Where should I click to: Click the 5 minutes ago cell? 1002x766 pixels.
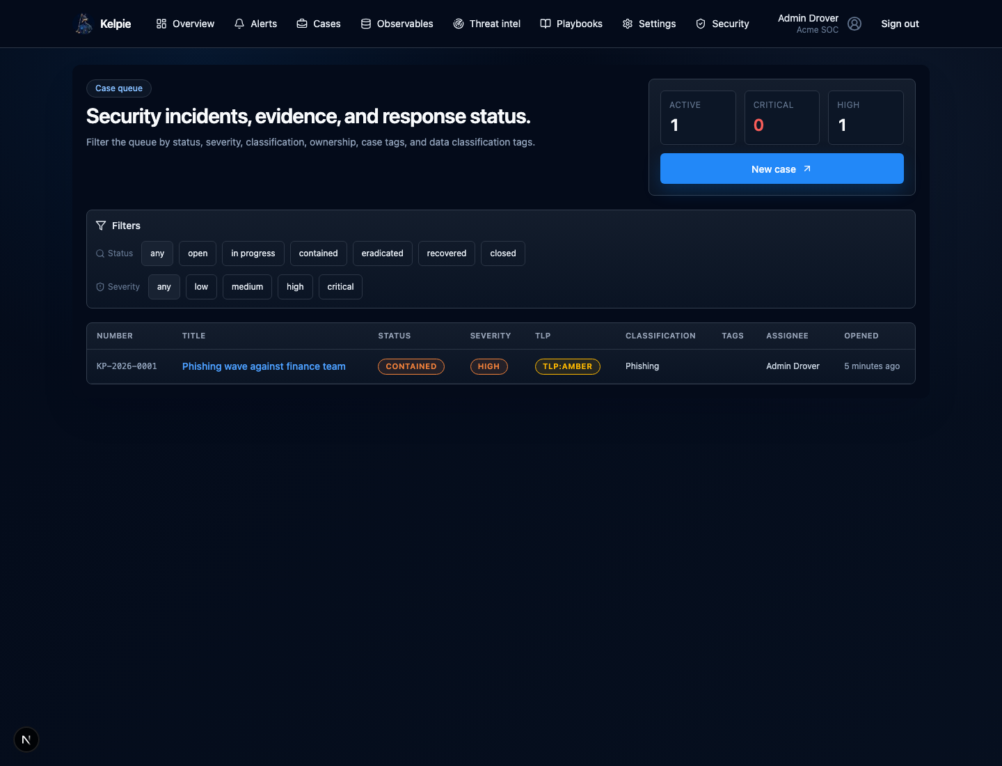(x=872, y=366)
